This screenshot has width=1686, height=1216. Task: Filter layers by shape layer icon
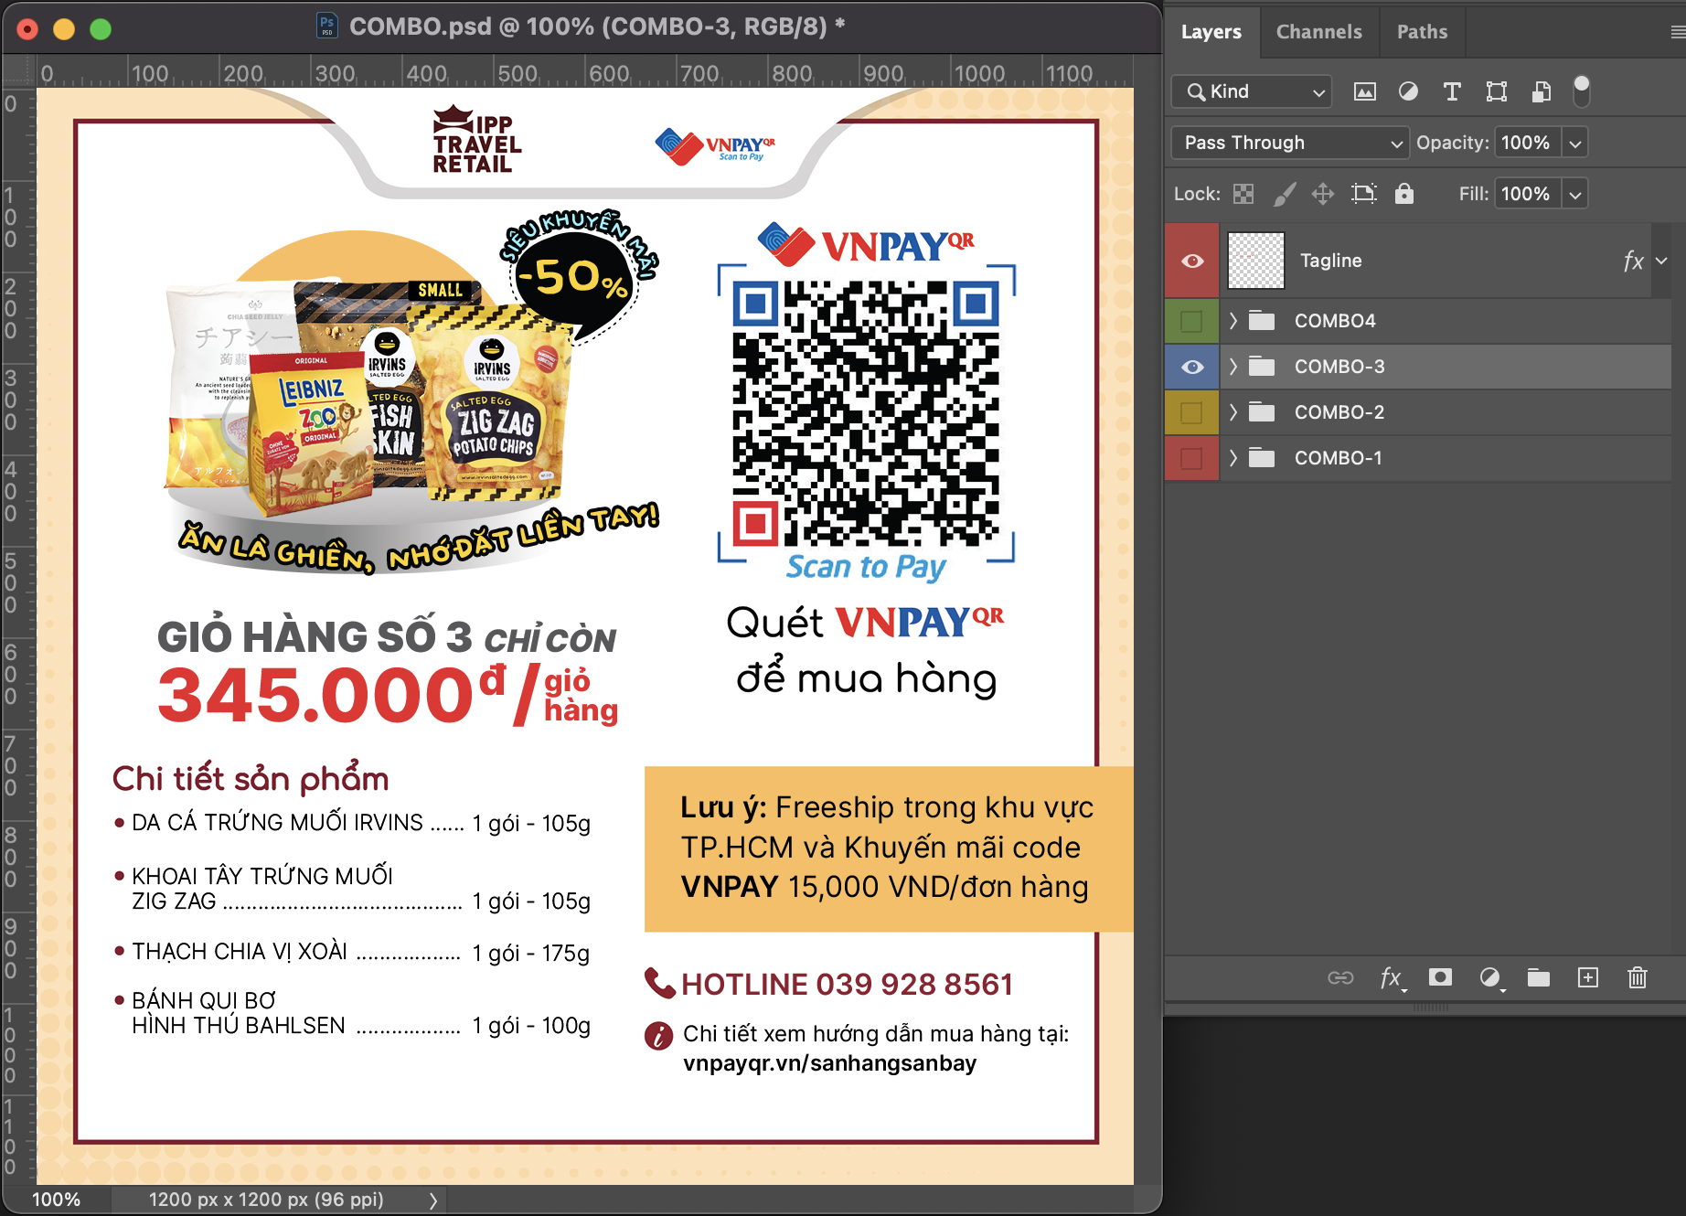(x=1497, y=91)
